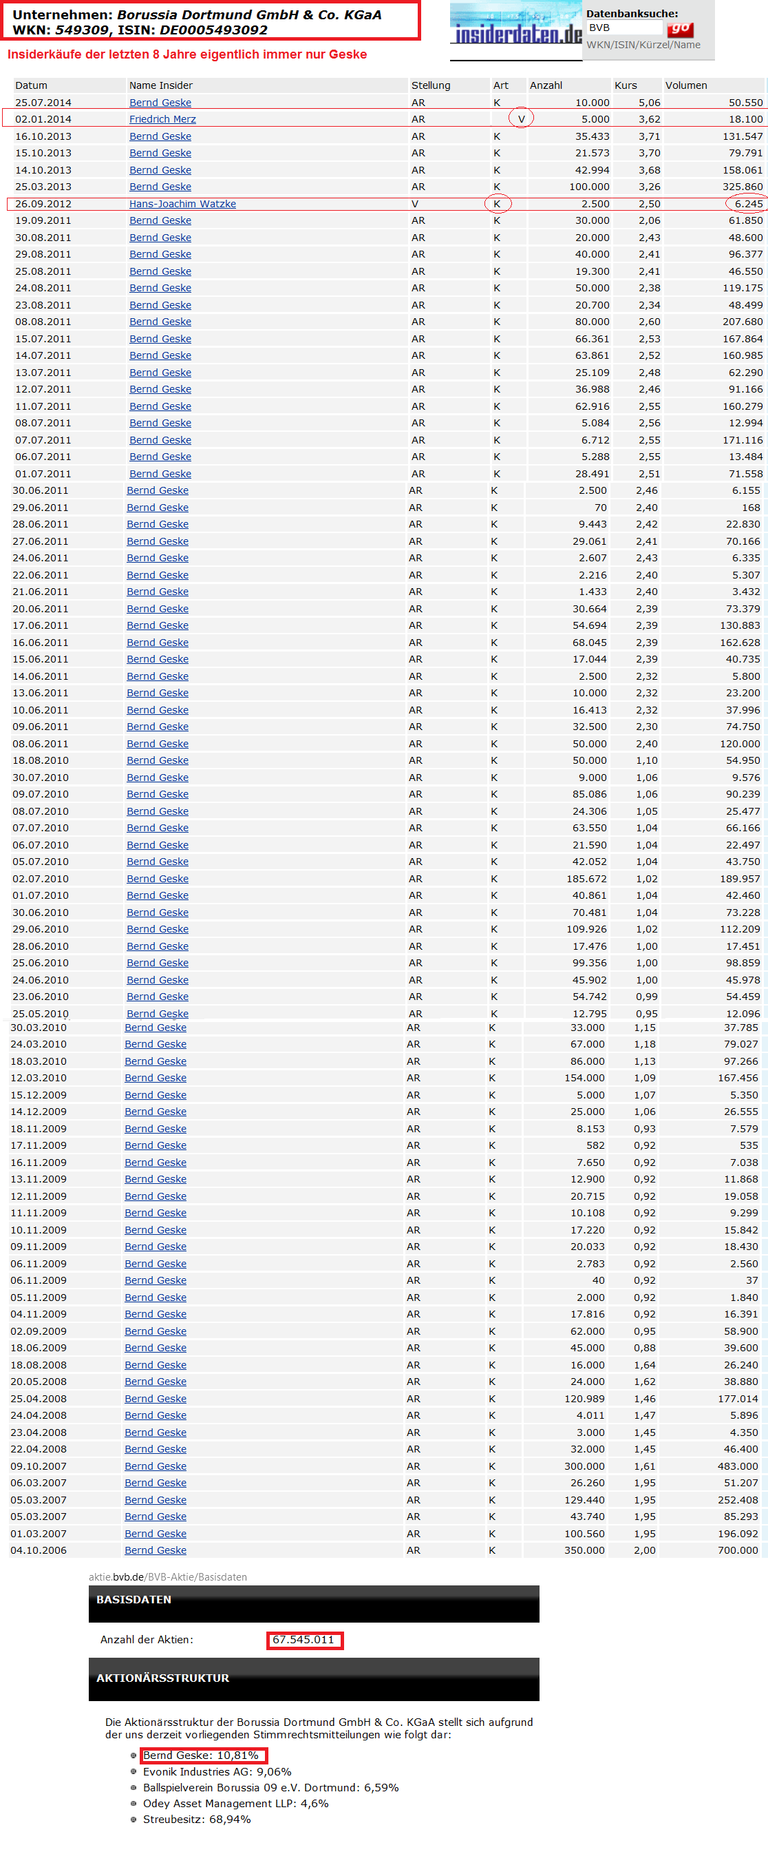
Task: Click the BASISDATEN section header
Action: point(314,1603)
